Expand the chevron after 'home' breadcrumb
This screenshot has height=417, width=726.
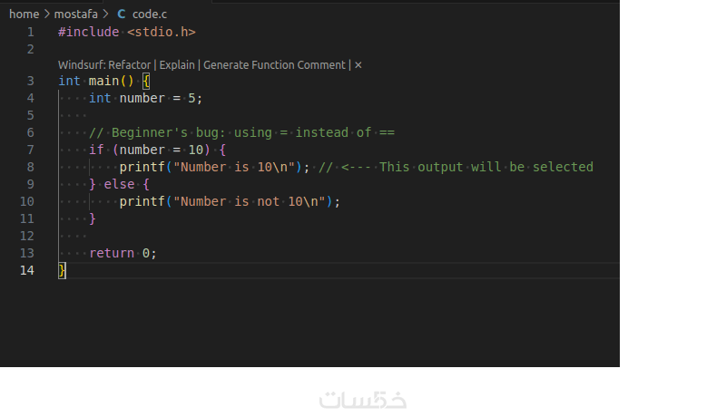click(47, 15)
